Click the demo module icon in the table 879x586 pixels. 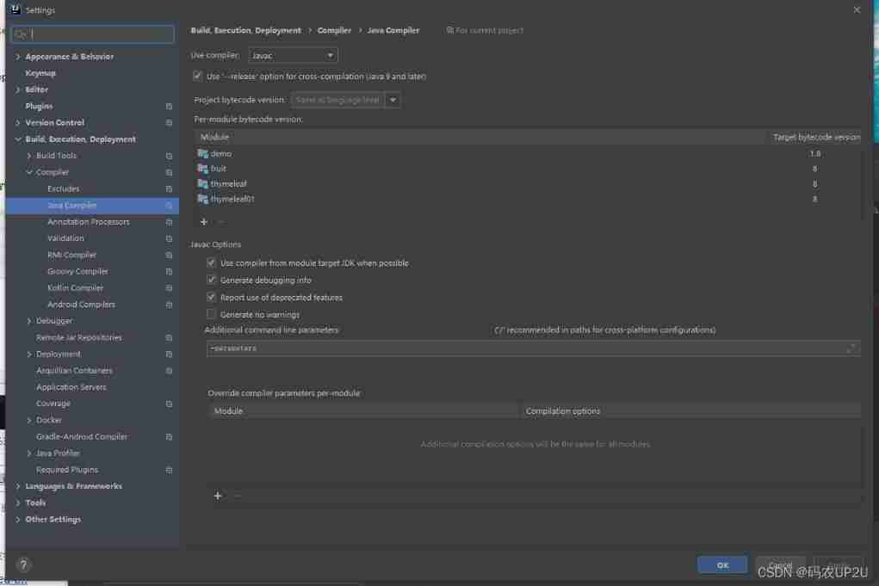[x=205, y=153]
